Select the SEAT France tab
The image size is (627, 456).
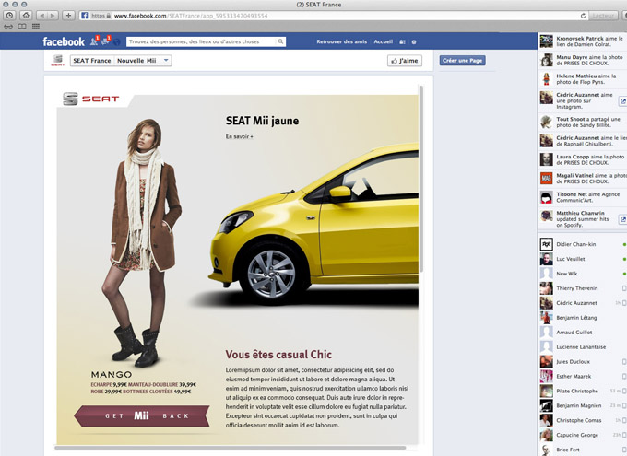[x=92, y=61]
